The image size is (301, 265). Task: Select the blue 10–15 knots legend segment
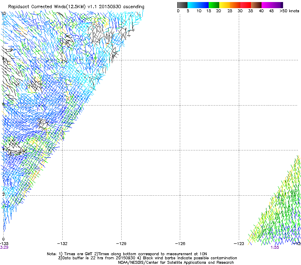pos(203,5)
